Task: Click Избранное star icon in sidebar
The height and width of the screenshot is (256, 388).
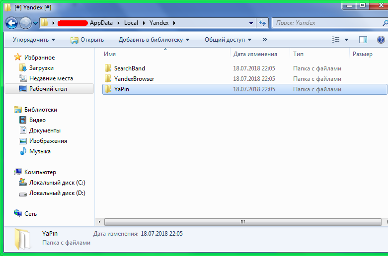Action: point(17,58)
